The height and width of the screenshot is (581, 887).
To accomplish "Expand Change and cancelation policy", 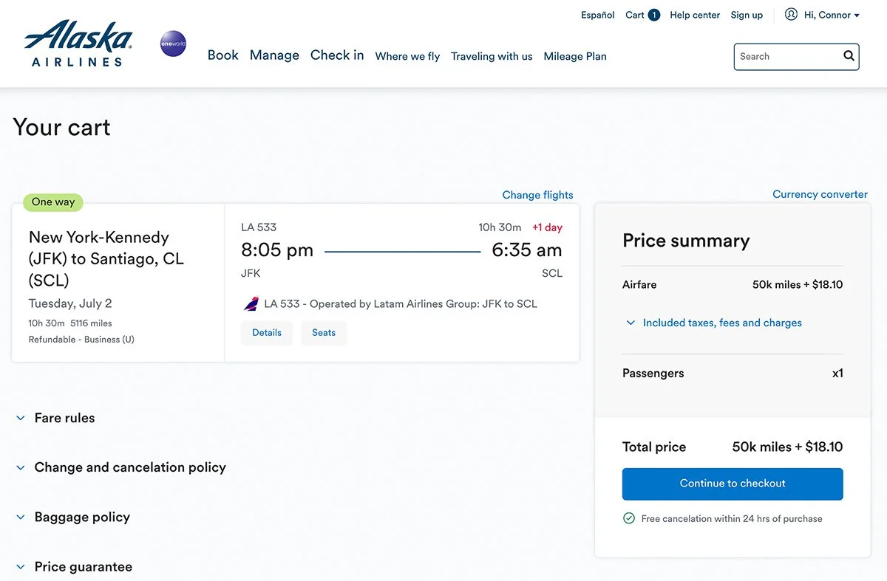I will [x=130, y=467].
